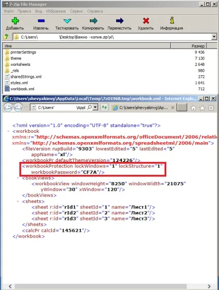Collapse the bookViews XML node
Viewport: 219px width, 290px height.
pyautogui.click(x=18, y=178)
